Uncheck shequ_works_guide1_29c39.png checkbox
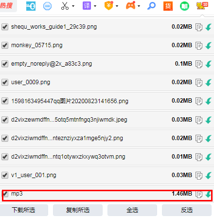 pyautogui.click(x=5, y=27)
